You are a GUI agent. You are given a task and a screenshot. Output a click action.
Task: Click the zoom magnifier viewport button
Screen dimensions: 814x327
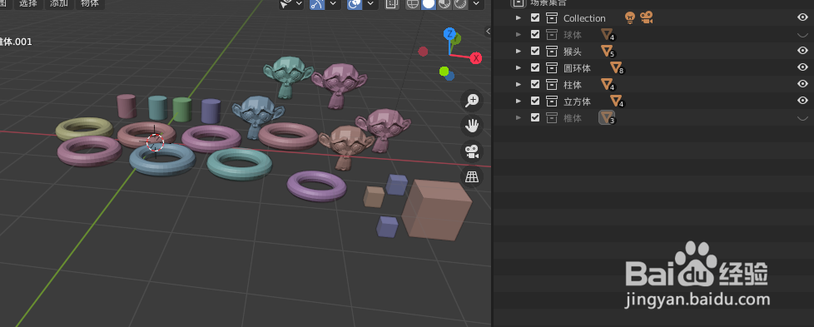pos(472,101)
